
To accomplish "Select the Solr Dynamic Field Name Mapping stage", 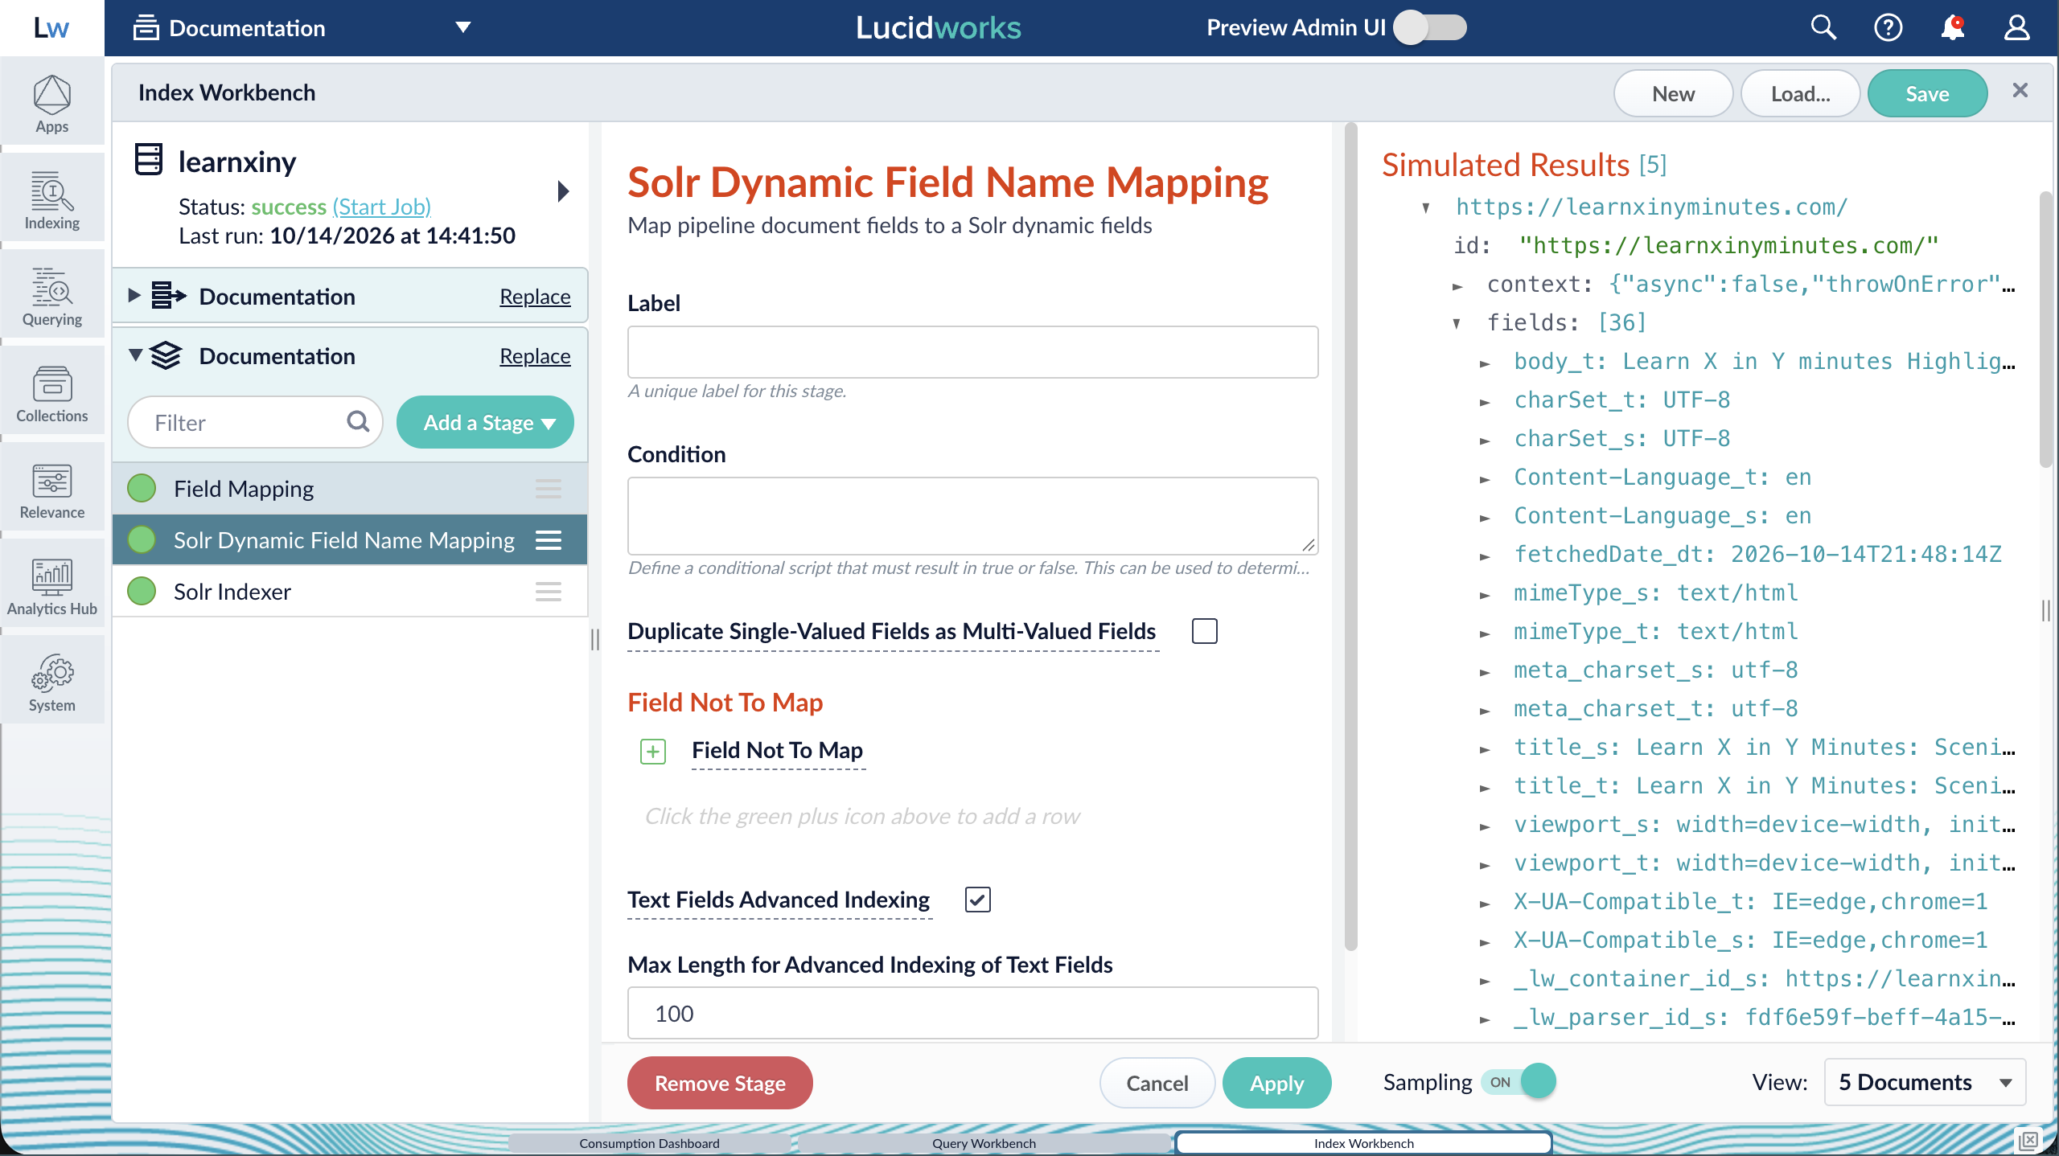I will [350, 540].
